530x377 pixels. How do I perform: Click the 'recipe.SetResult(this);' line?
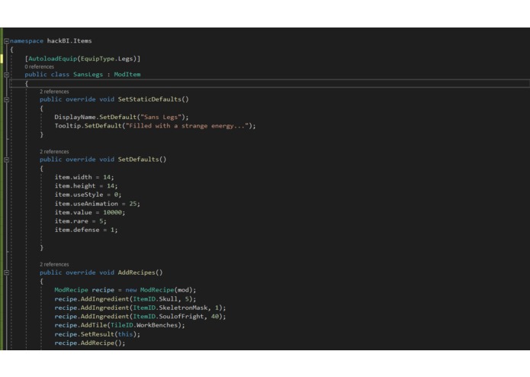(x=98, y=334)
